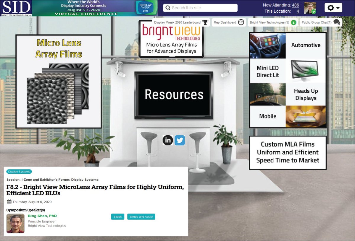Click the Rep Dashboard gauge icon

(241, 22)
